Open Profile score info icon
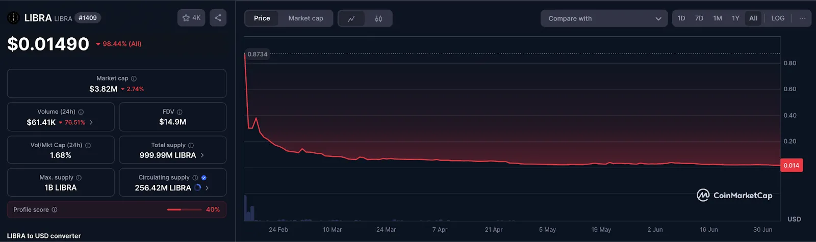Screen dimensions: 816x242 pos(55,209)
